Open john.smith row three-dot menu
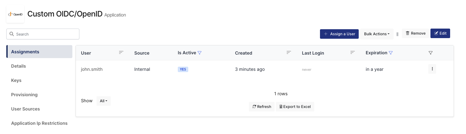 click(432, 69)
